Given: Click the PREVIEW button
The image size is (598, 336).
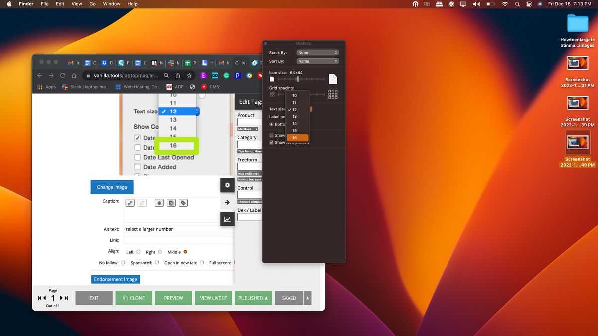Looking at the screenshot, I should point(173,298).
